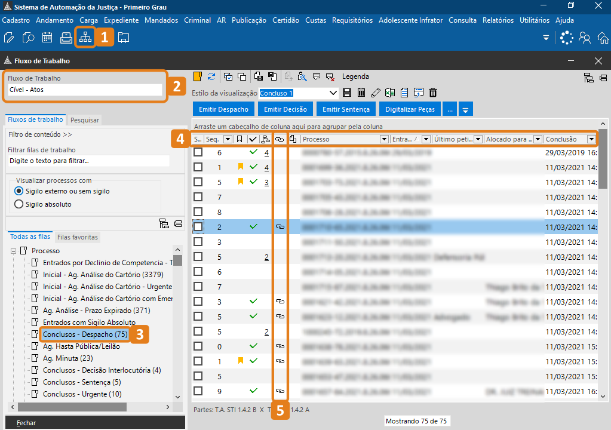Open the Expediente menu

click(x=121, y=20)
